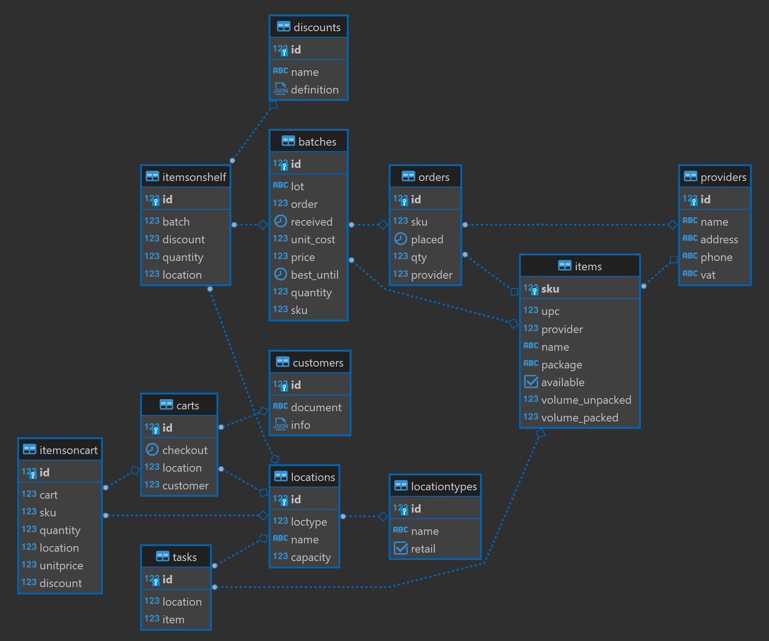Select the upc column in items
Screen dimensions: 769x641
click(x=580, y=311)
